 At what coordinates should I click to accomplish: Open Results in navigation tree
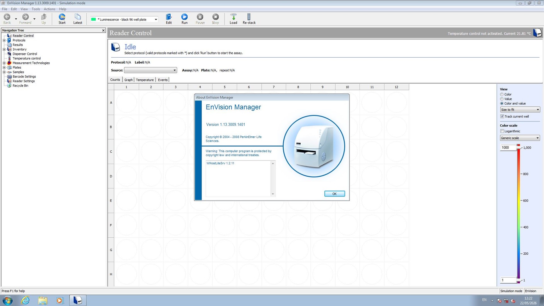pos(18,45)
